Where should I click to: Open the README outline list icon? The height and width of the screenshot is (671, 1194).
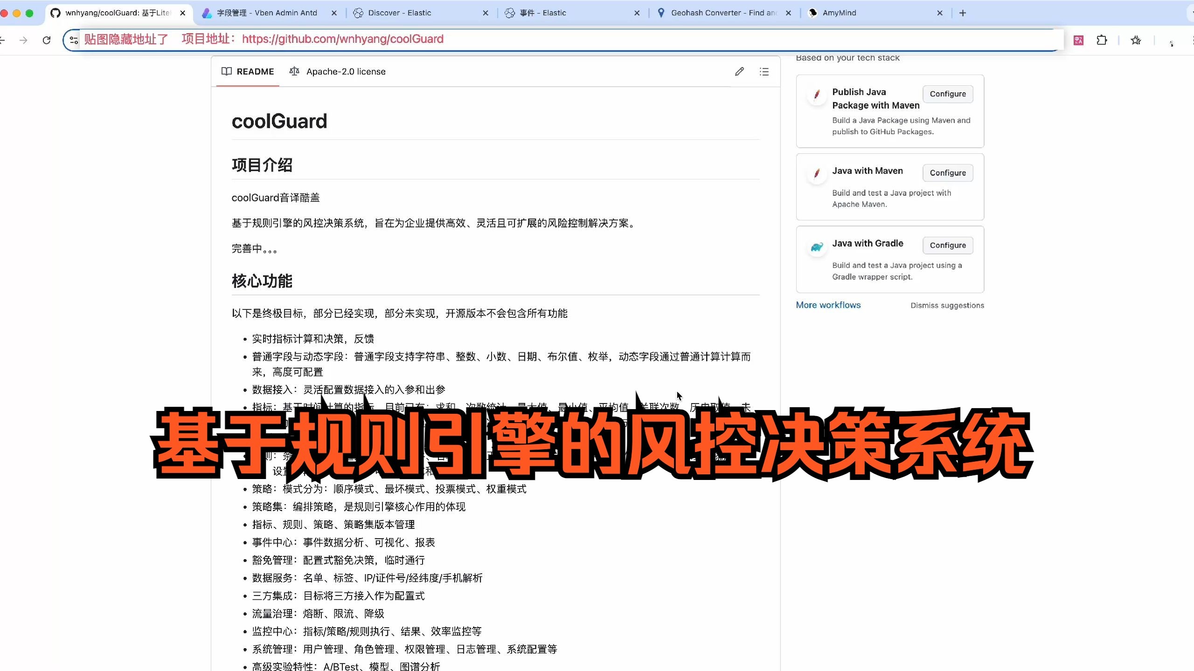click(x=764, y=72)
